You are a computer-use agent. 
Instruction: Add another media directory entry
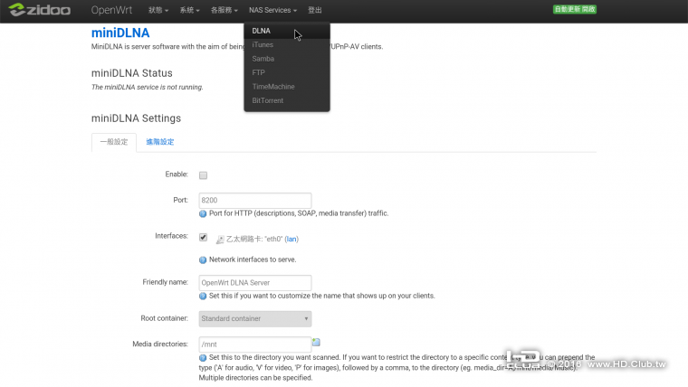316,342
